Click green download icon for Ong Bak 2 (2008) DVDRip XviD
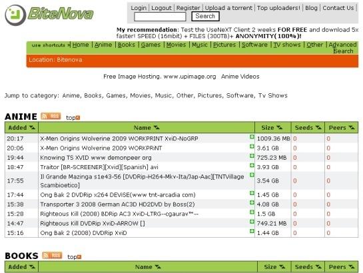 click(252, 231)
